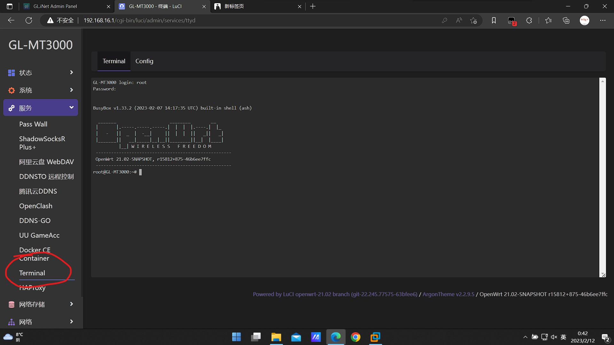Expand the 状态 menu chevron
Image resolution: width=614 pixels, height=345 pixels.
[x=71, y=73]
